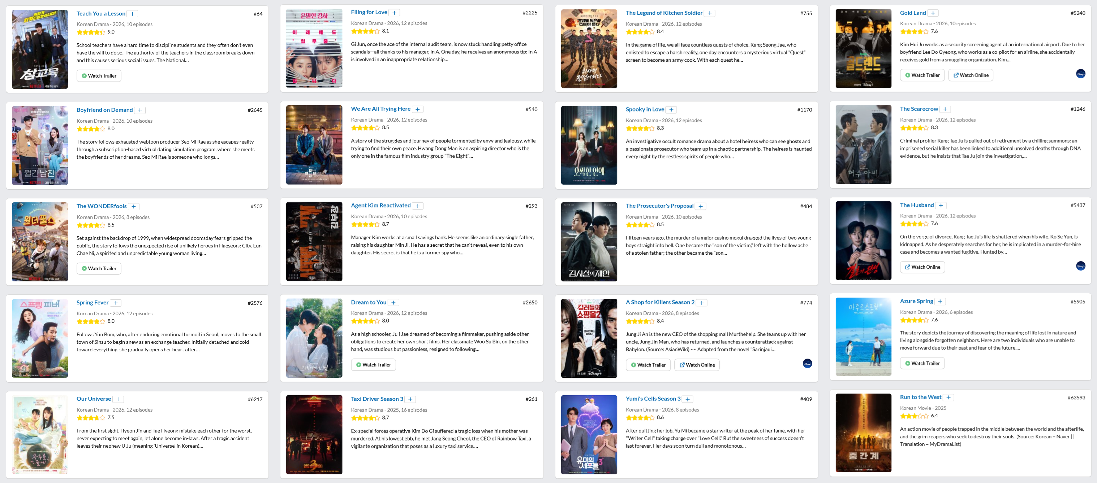Click The WONDERfools title link

click(102, 207)
